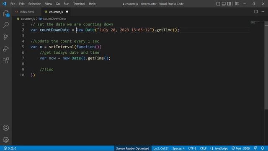Click the countDownDate variable on line 2
This screenshot has width=268, height=151.
54,30
